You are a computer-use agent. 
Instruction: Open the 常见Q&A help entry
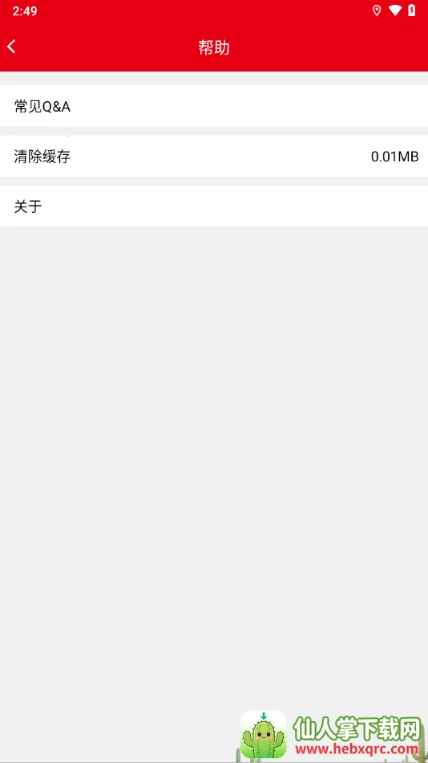click(x=214, y=106)
